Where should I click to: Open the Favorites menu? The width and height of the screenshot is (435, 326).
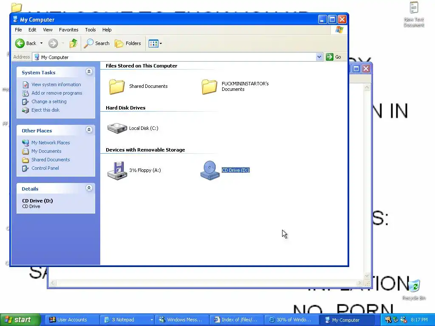[68, 30]
